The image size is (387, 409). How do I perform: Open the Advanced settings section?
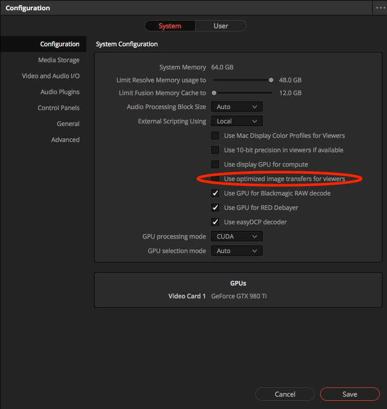tap(65, 139)
